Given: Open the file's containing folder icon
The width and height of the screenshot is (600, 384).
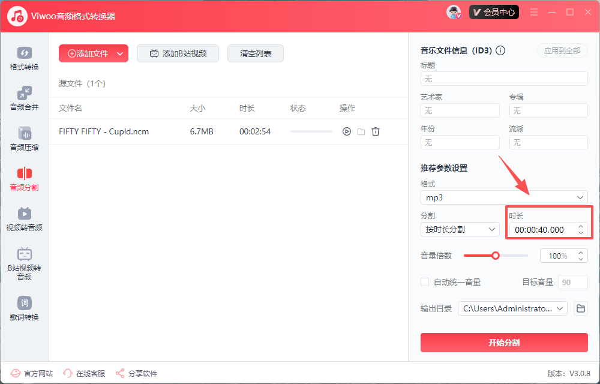Looking at the screenshot, I should tap(361, 131).
